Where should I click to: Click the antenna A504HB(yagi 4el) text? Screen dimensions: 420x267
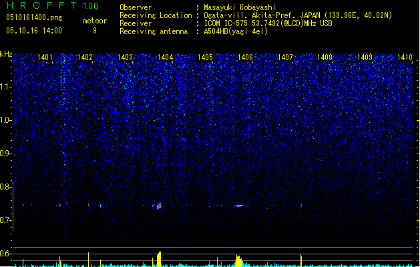click(x=236, y=31)
